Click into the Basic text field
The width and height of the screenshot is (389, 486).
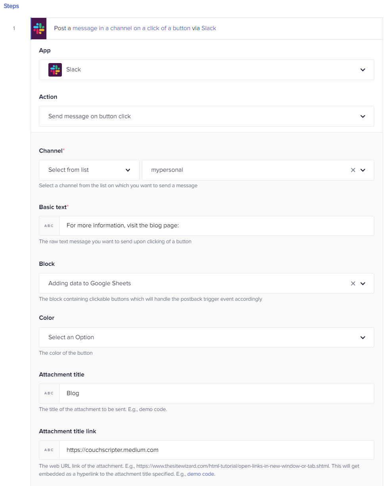217,226
